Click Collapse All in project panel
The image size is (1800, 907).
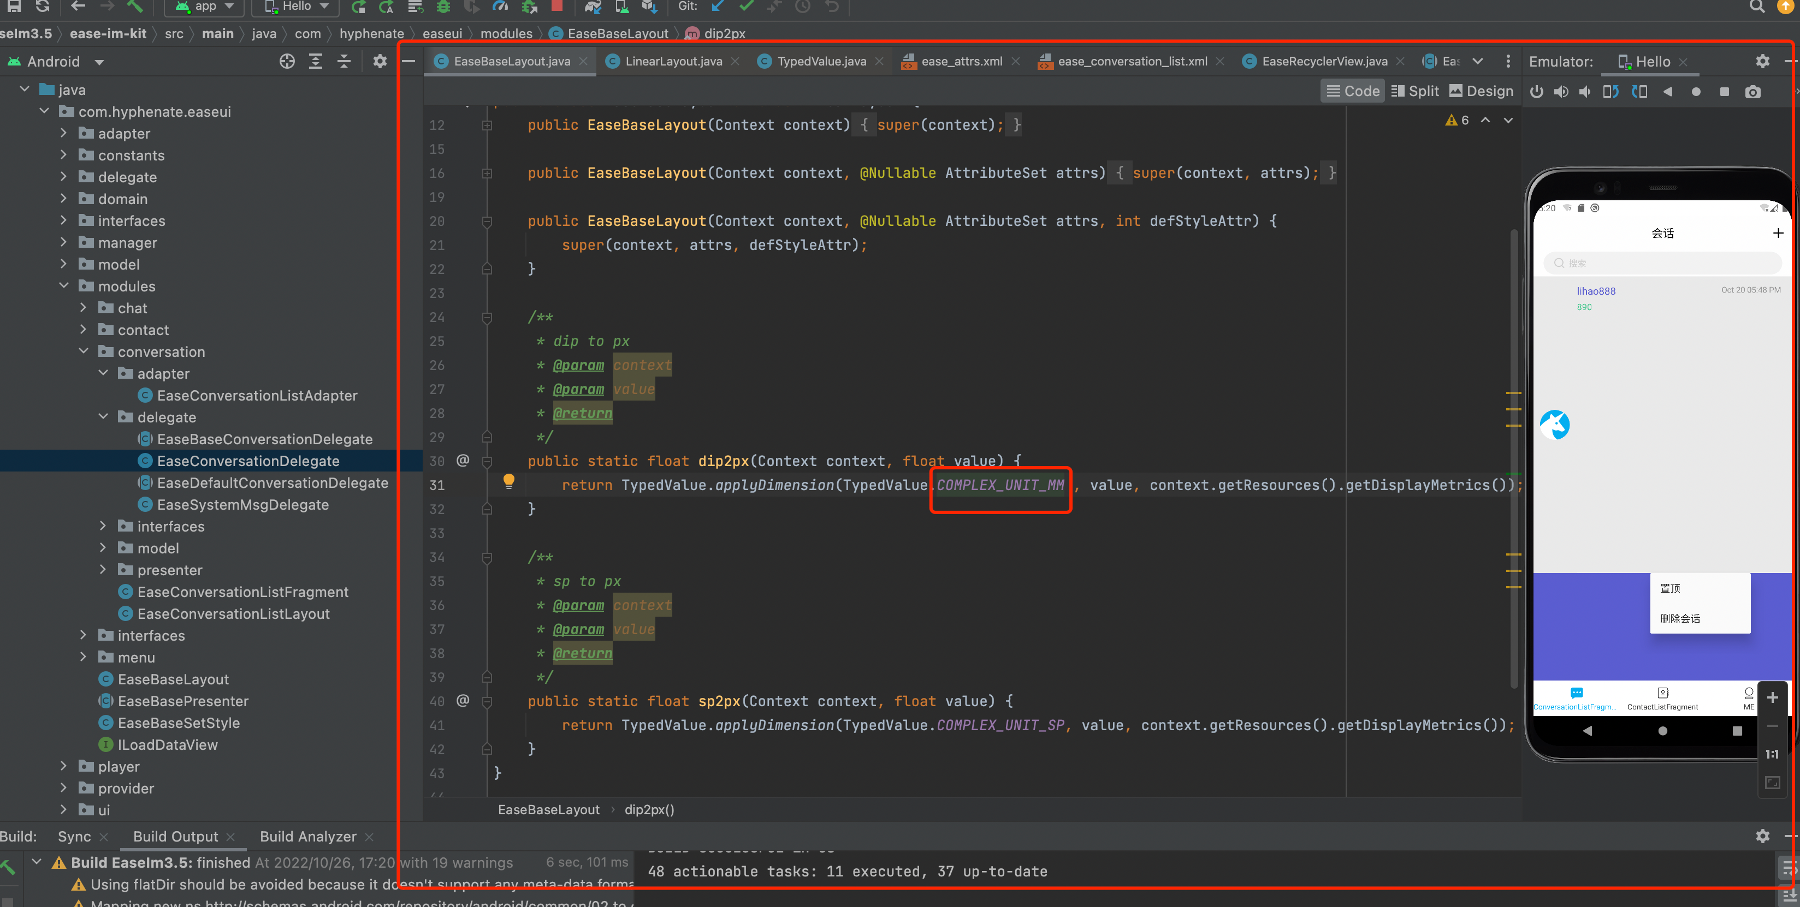point(344,62)
